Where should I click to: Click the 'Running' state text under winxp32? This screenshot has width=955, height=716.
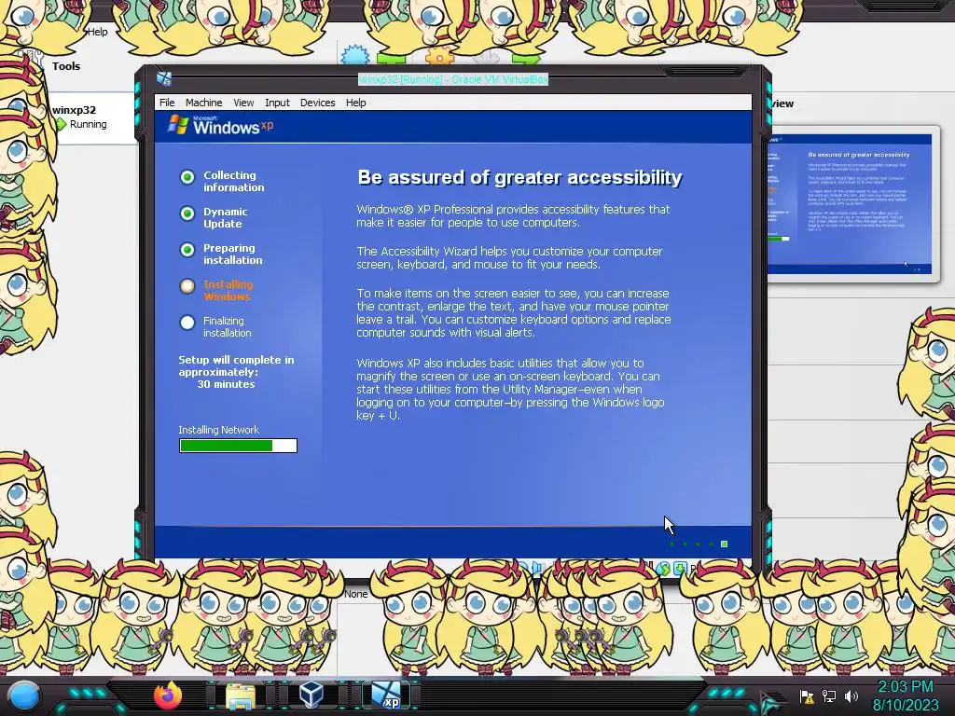tap(89, 124)
